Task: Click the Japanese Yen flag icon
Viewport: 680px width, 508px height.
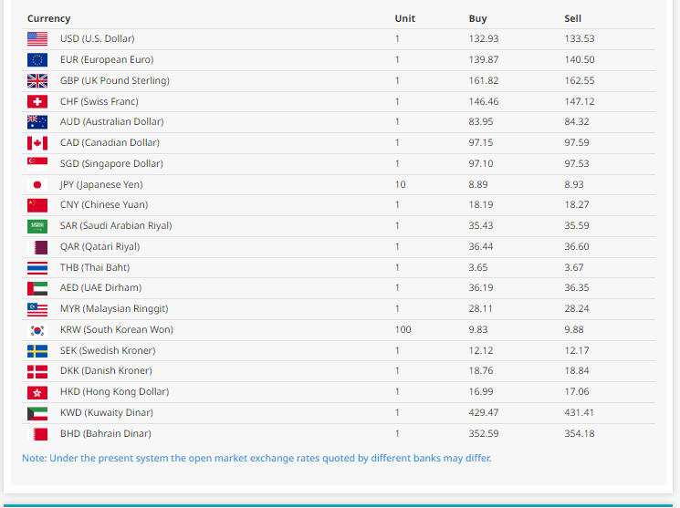Action: click(37, 185)
